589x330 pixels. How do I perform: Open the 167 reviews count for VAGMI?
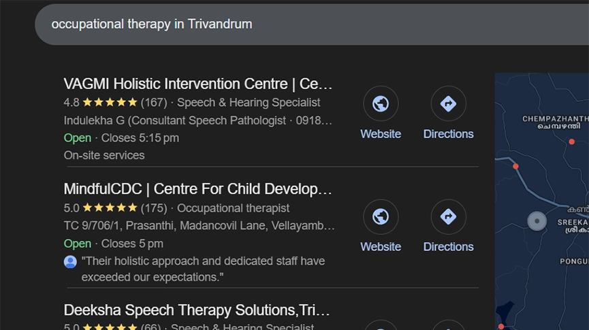[x=154, y=103]
